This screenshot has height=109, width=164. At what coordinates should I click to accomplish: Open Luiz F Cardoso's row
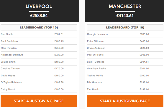click(x=125, y=62)
